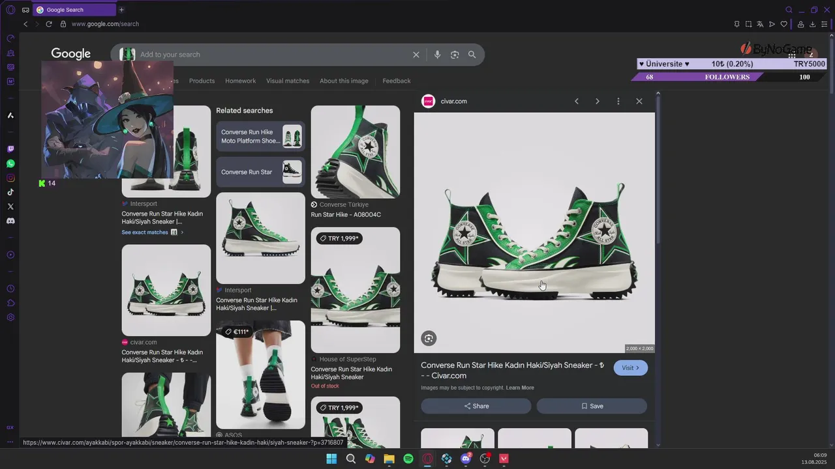Open the GX Corner gamepad icon
This screenshot has height=469, width=835.
pos(25,10)
